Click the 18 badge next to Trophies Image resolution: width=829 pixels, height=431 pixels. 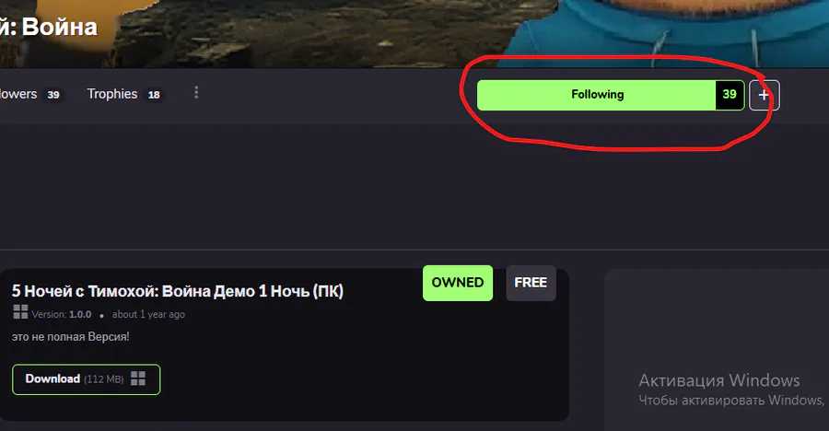[x=154, y=95]
